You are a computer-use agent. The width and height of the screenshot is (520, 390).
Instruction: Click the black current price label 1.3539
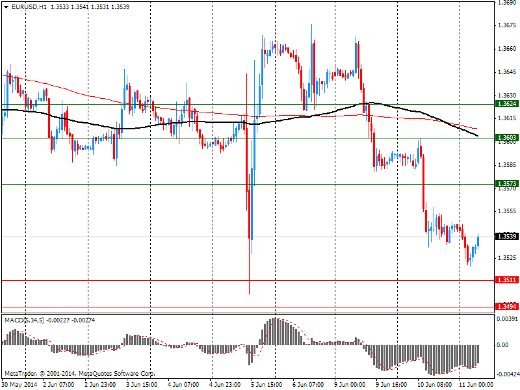(x=506, y=236)
